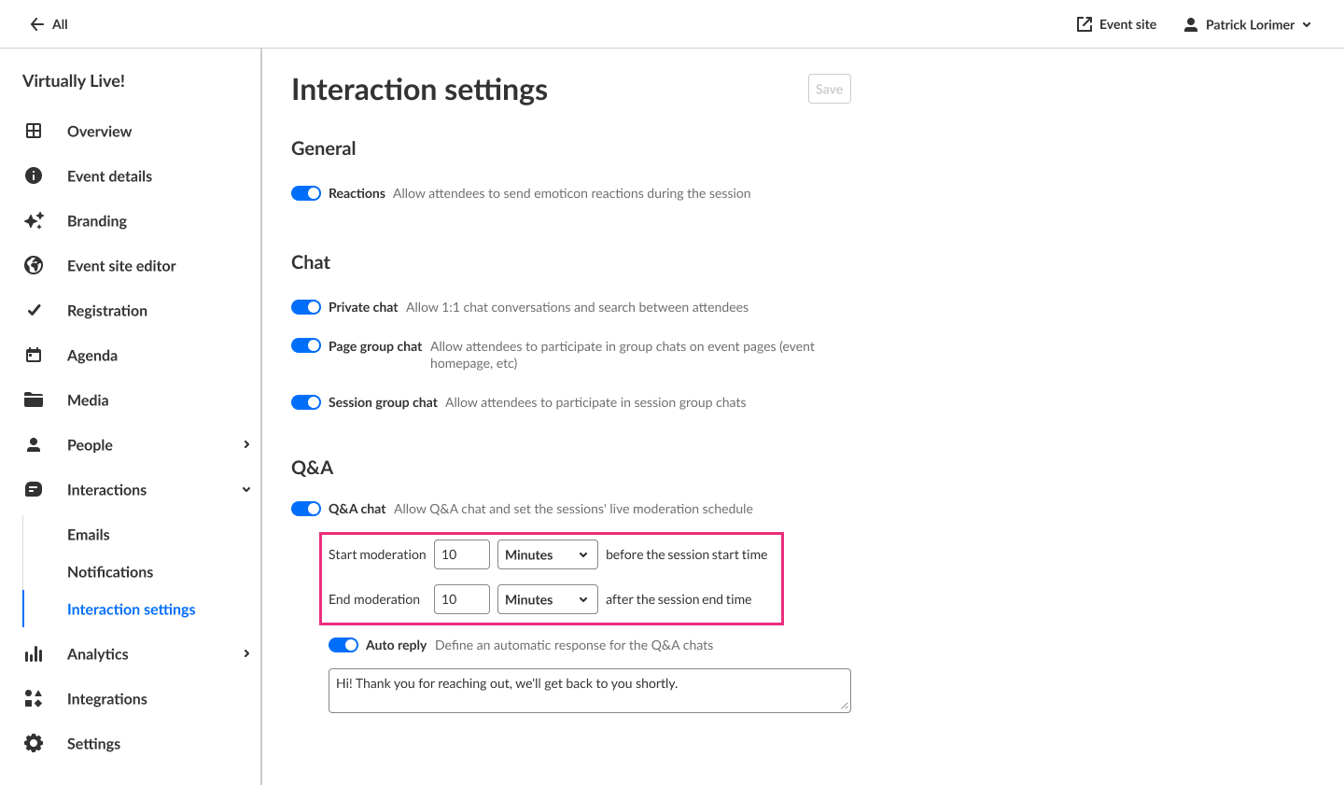This screenshot has height=785, width=1344.
Task: Open the Event site link
Action: [x=1116, y=24]
